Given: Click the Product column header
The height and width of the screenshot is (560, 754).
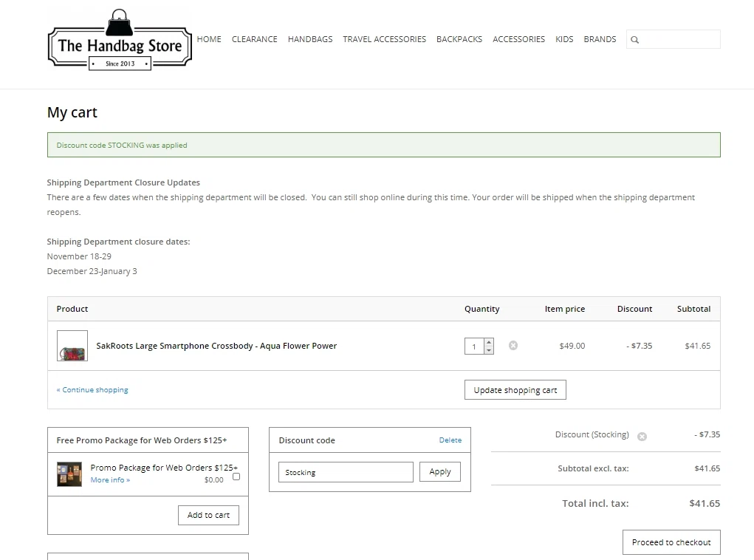Looking at the screenshot, I should 72,309.
